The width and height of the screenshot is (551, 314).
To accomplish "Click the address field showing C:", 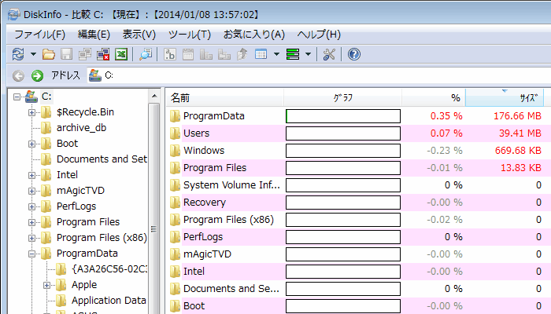I will (315, 75).
